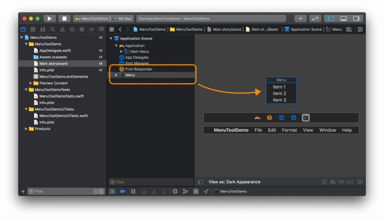
Task: Open the editor options lines icon
Action: (x=349, y=29)
